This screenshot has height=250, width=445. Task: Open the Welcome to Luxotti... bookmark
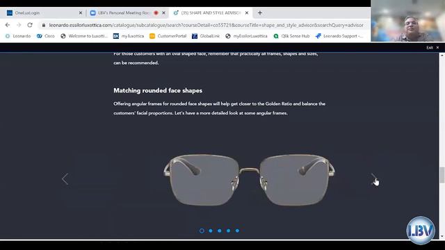[84, 36]
